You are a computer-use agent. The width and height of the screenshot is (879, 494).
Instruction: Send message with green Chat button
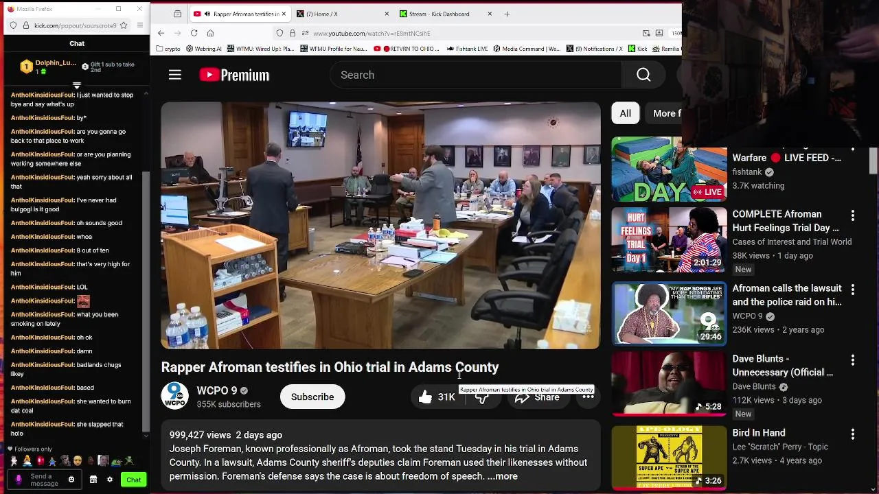(134, 480)
